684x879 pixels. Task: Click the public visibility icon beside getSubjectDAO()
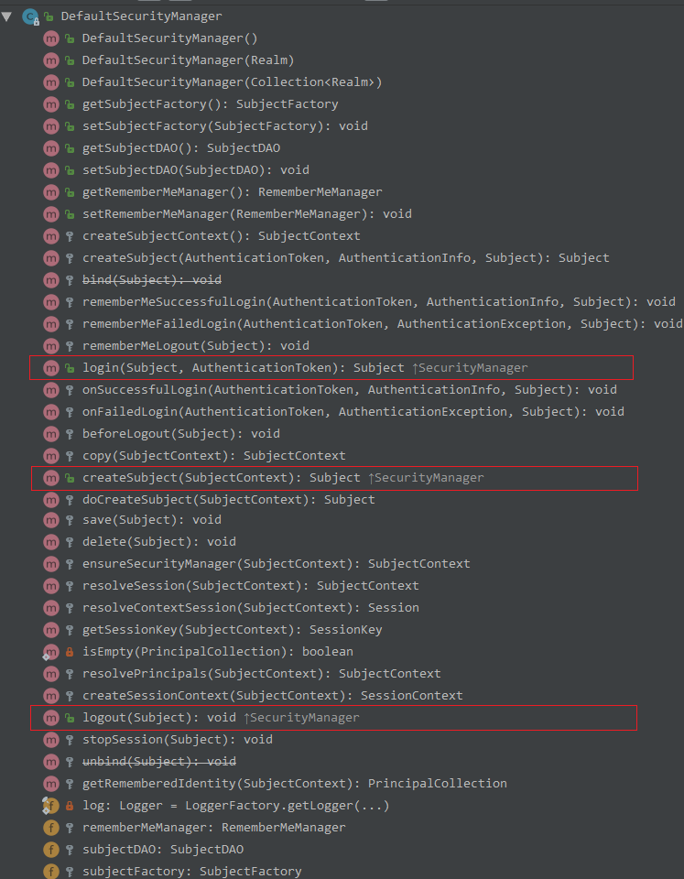coord(70,148)
